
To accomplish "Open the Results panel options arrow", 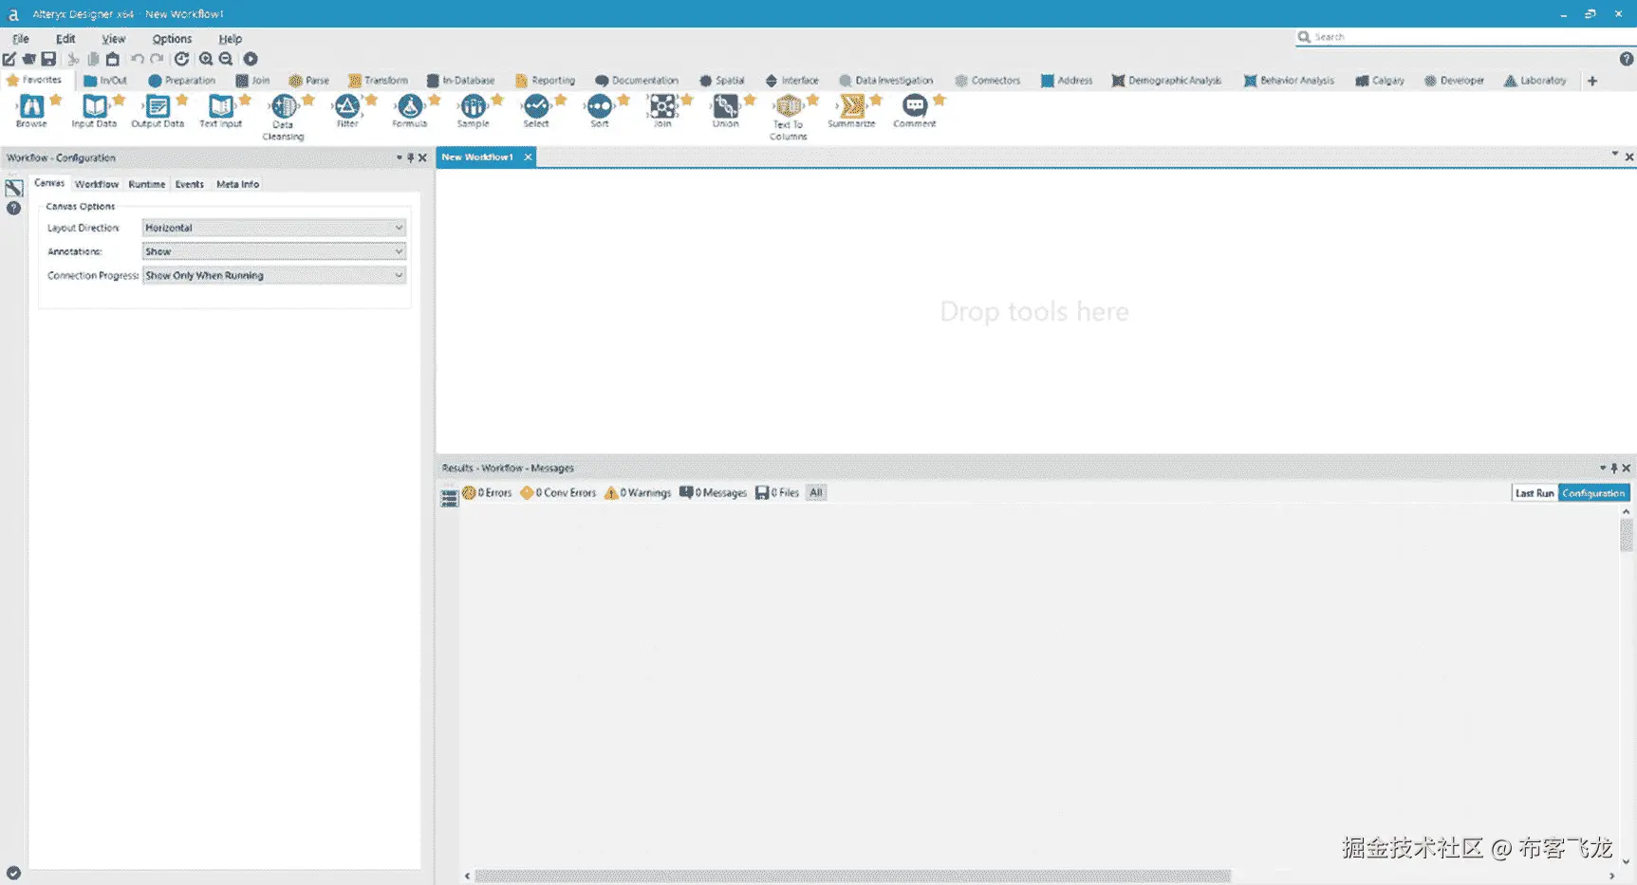I will click(x=1603, y=468).
